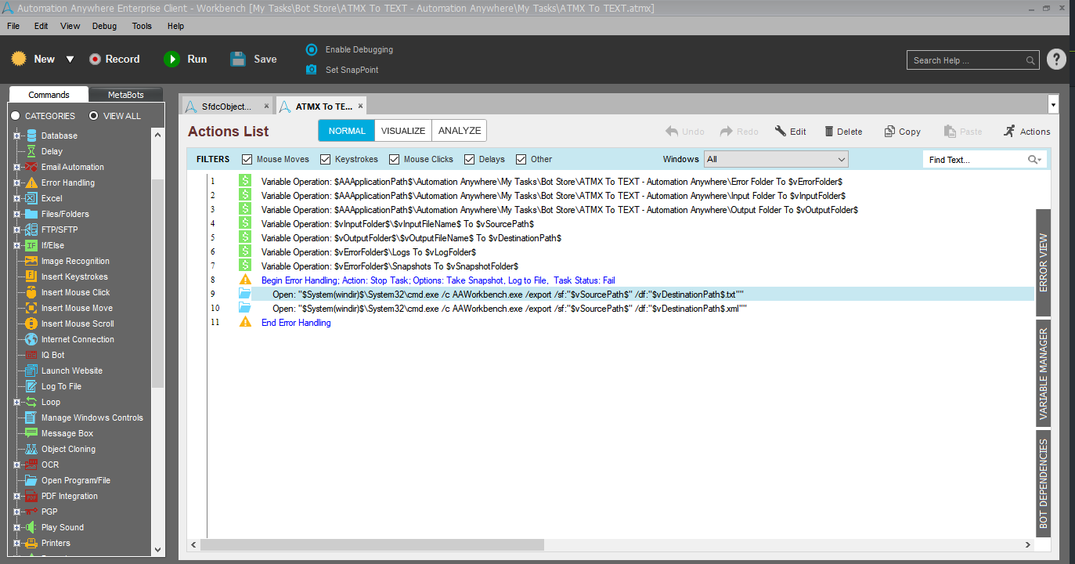This screenshot has width=1075, height=564.
Task: Click the Record icon in toolbar
Action: coord(95,59)
